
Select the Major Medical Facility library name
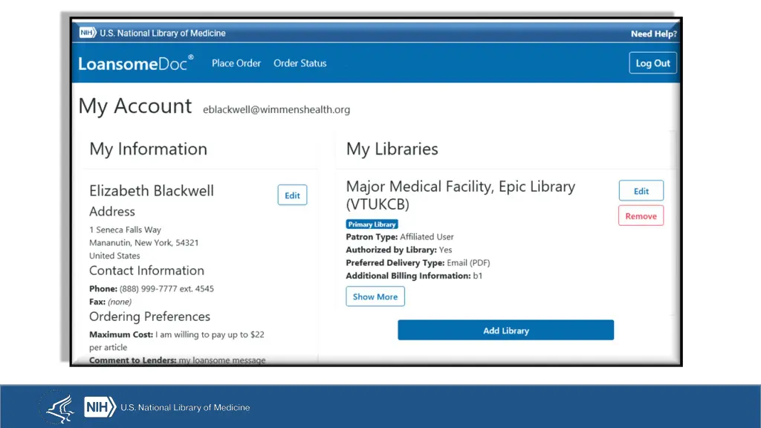pos(460,195)
